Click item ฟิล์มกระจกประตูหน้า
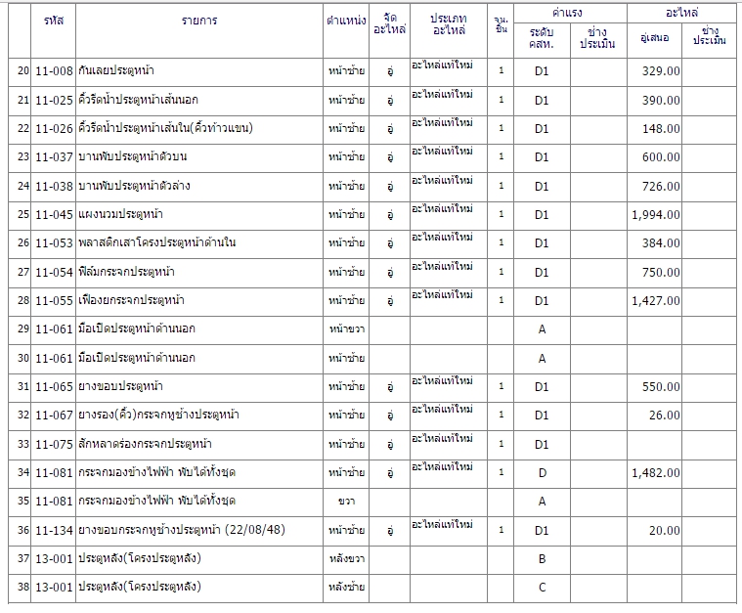Image resolution: width=742 pixels, height=613 pixels. pos(126,272)
